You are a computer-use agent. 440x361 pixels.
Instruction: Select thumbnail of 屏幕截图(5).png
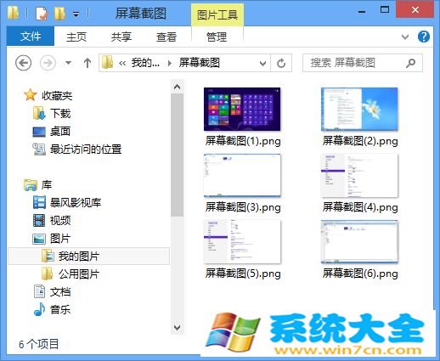point(242,242)
